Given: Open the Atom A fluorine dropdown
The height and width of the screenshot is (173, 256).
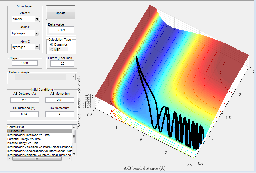Looking at the screenshot, I should [26, 19].
